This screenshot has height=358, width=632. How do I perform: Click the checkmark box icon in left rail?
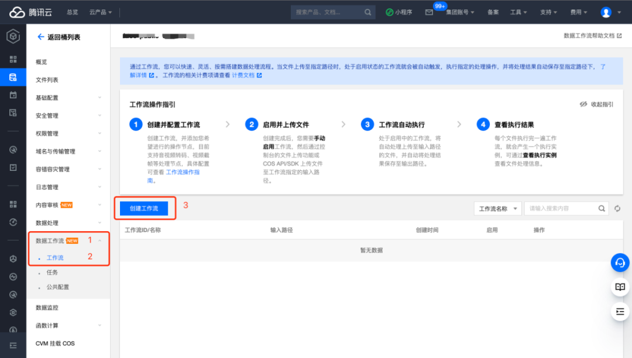(13, 167)
